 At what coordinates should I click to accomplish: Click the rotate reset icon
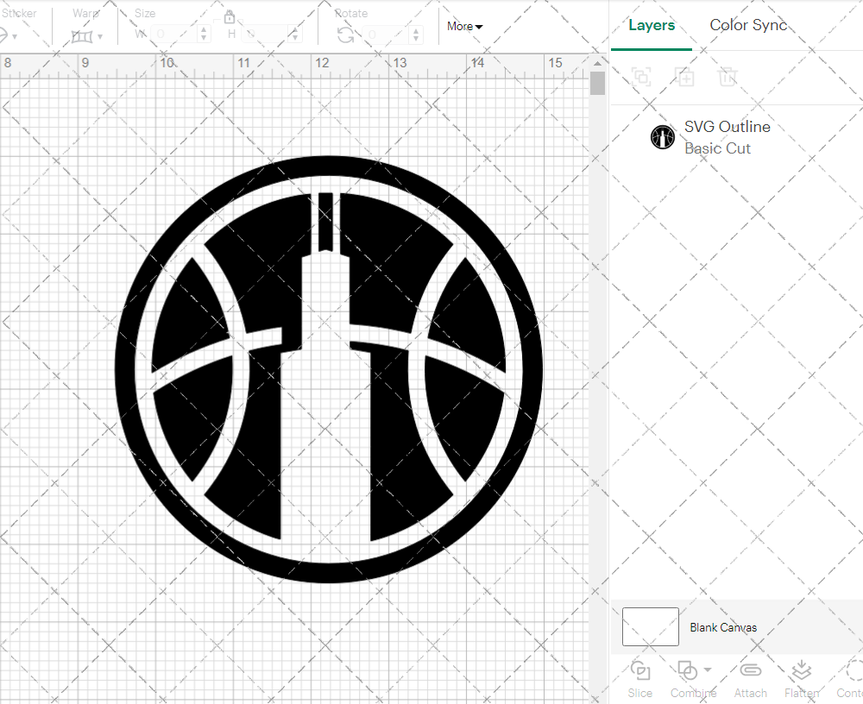coord(343,34)
